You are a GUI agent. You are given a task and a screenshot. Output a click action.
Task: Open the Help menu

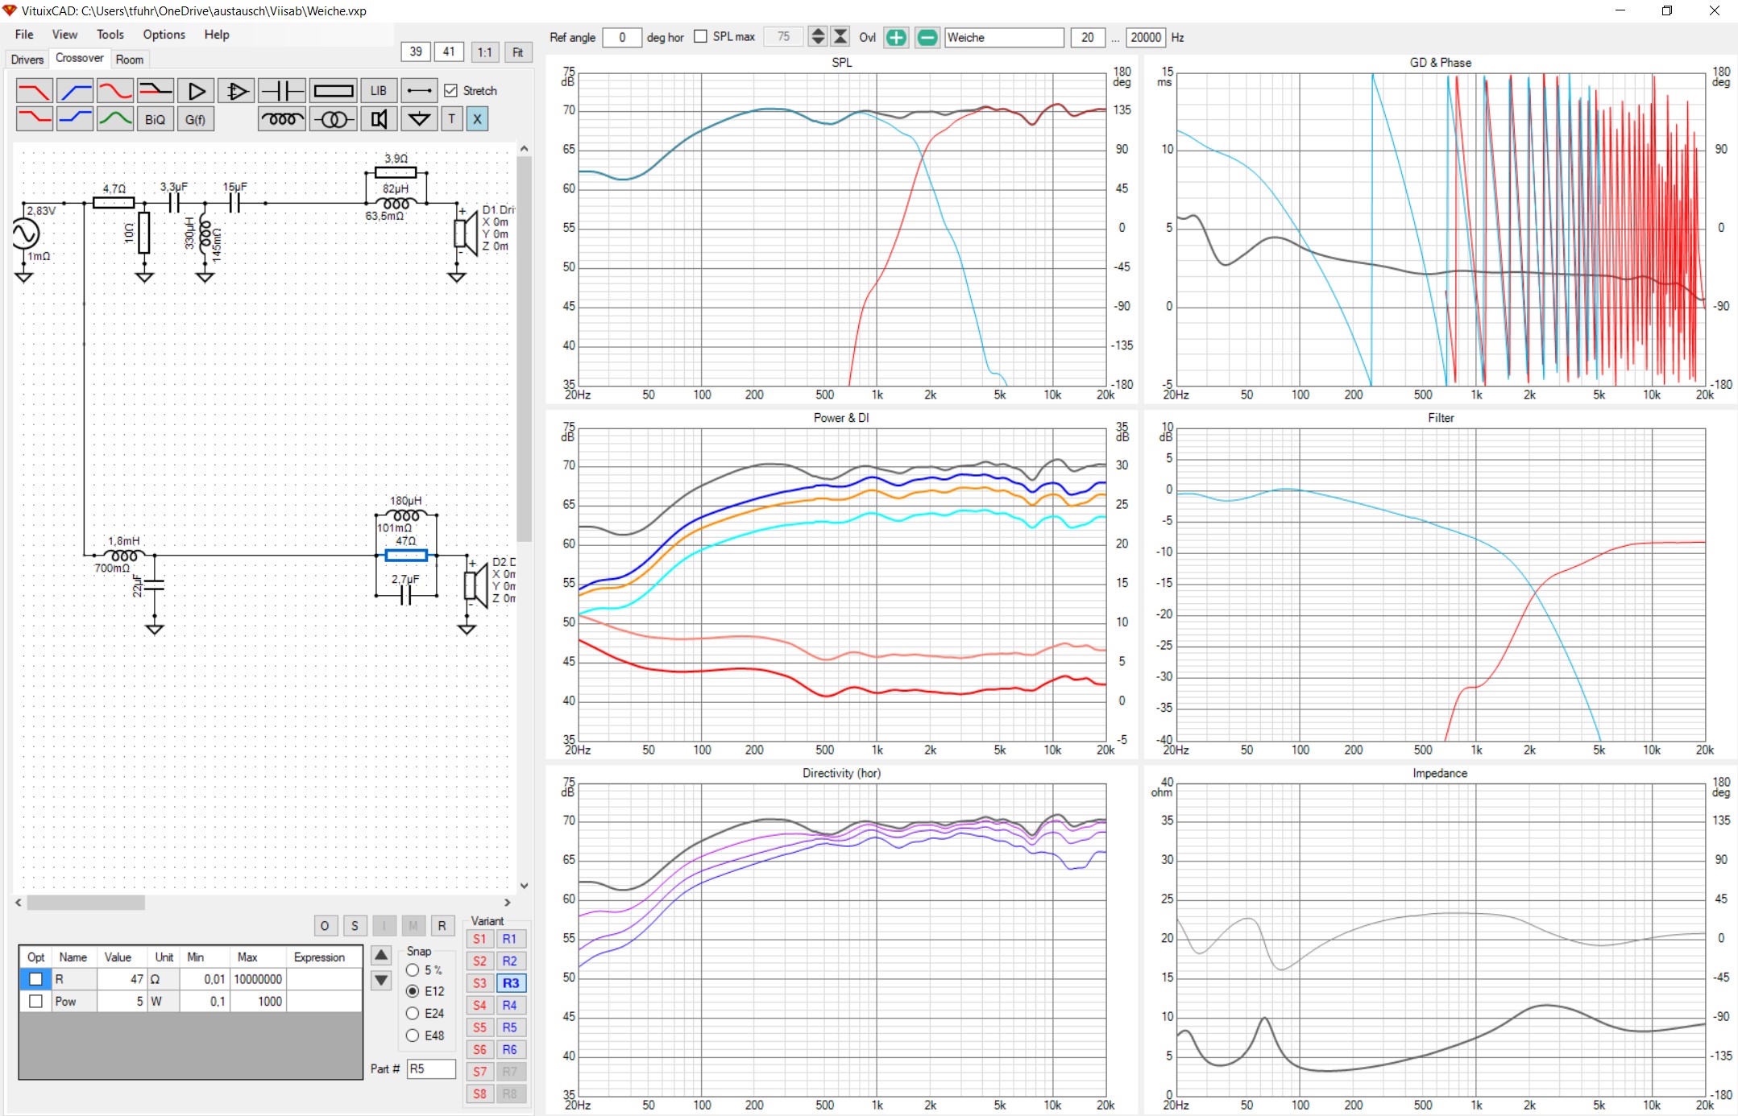(x=217, y=35)
